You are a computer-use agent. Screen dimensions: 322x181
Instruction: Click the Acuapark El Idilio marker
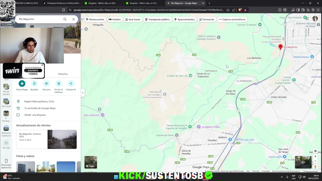(x=199, y=127)
